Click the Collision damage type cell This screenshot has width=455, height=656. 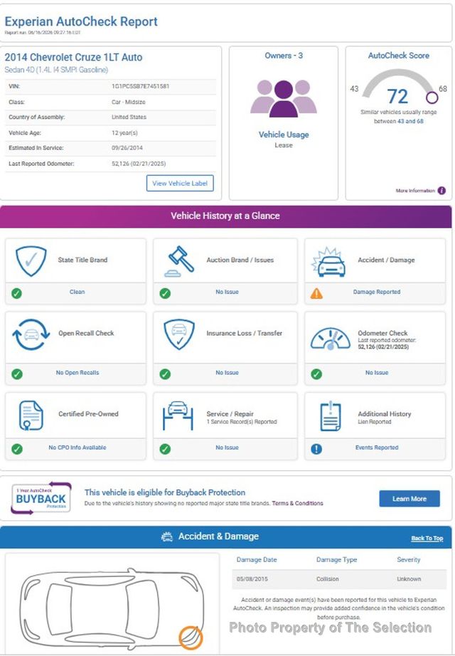click(x=328, y=579)
